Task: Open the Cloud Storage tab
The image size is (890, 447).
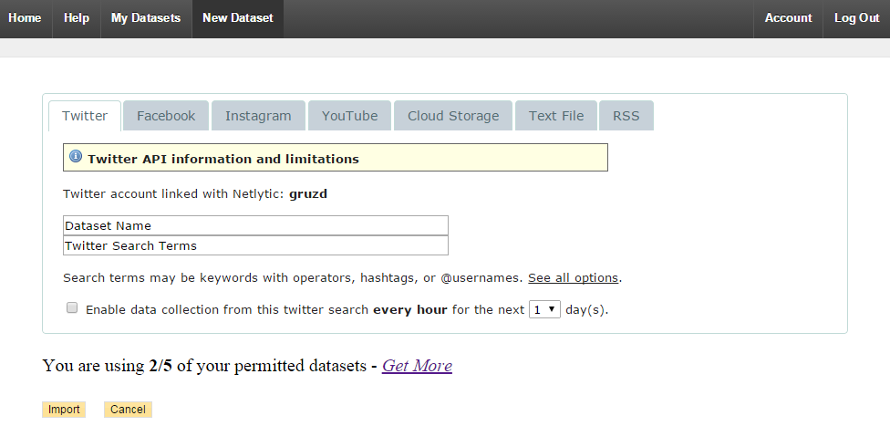Action: pos(453,116)
